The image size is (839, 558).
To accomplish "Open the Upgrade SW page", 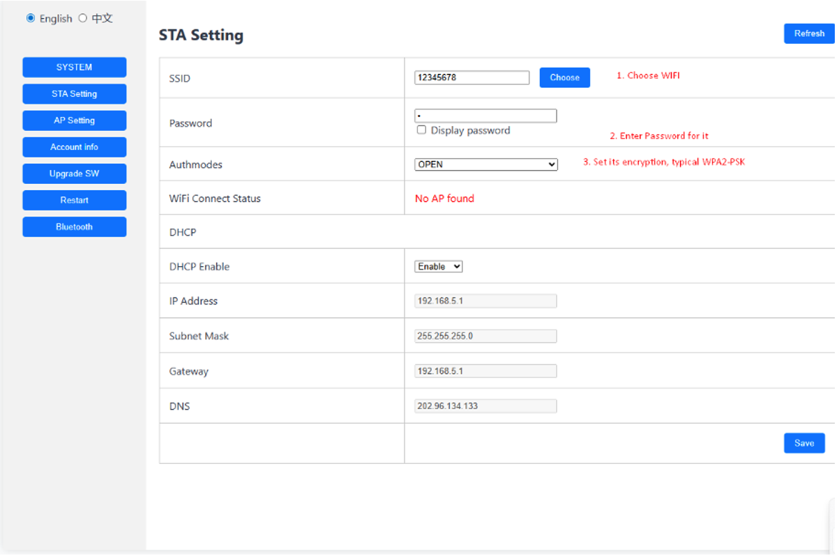I will [75, 173].
